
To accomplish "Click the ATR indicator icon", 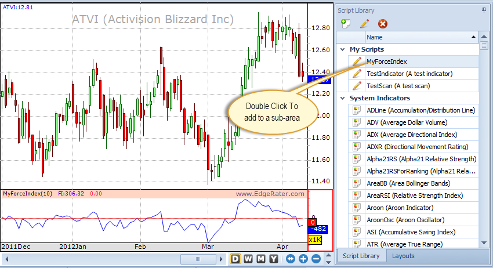I will click(x=357, y=244).
